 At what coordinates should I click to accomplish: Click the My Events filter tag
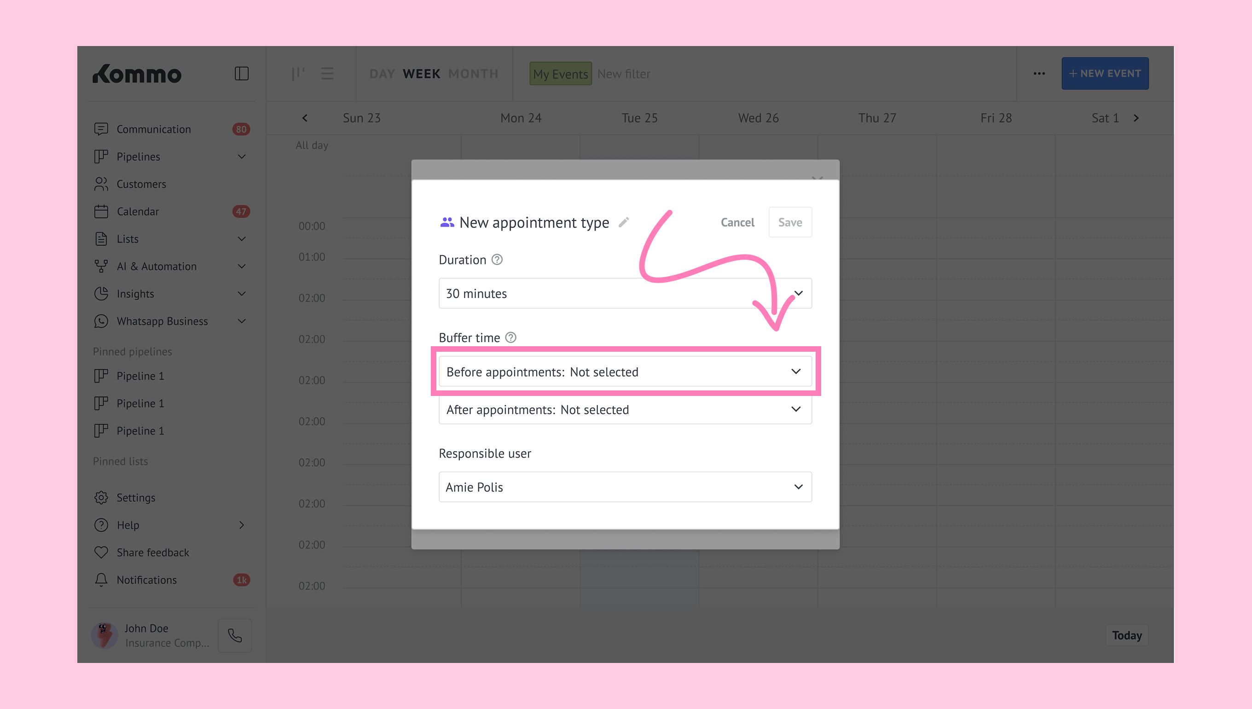(560, 74)
